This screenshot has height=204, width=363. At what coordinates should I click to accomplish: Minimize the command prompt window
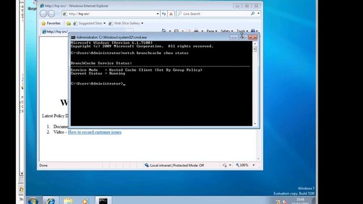tap(234, 37)
